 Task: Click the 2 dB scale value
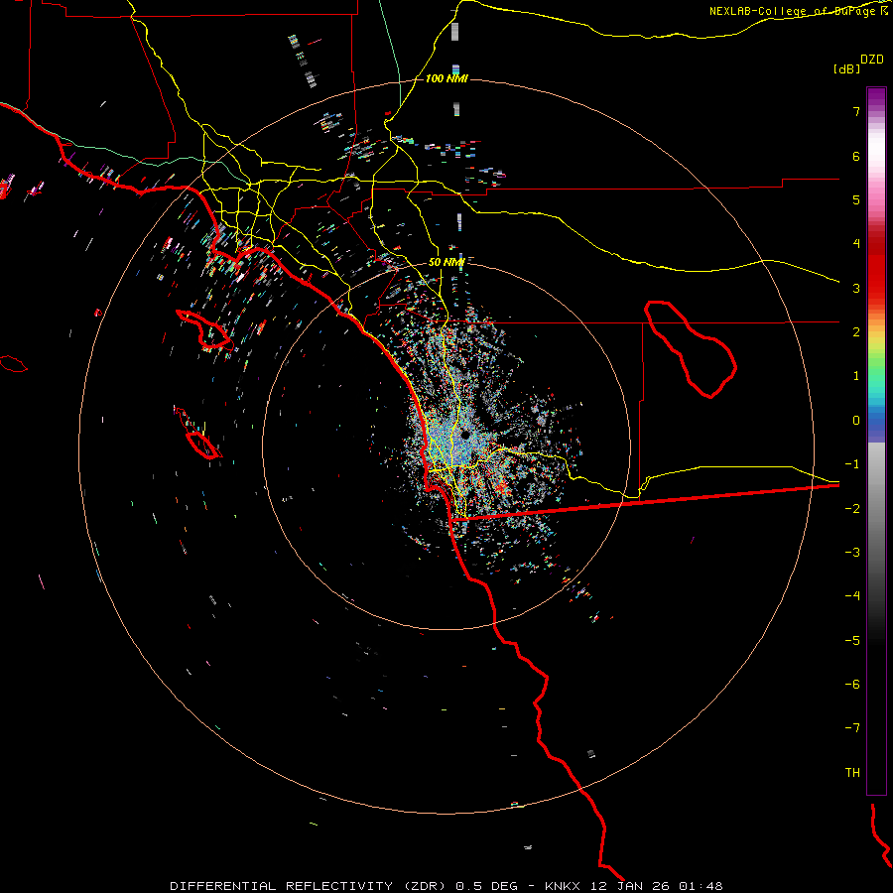pos(856,332)
